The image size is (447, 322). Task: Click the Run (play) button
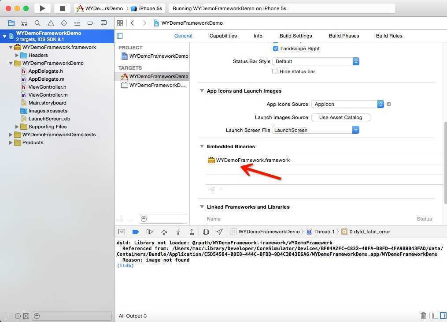[42, 8]
